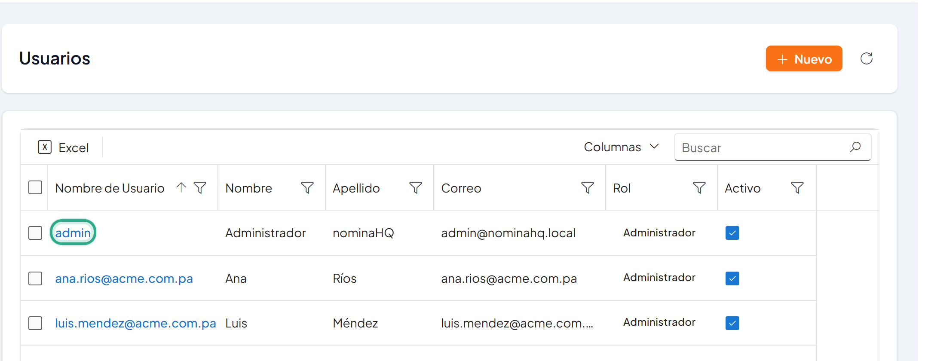Click the nominaHQ surname cell
The height and width of the screenshot is (361, 925).
363,233
